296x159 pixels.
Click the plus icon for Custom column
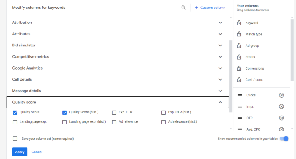[x=196, y=8]
